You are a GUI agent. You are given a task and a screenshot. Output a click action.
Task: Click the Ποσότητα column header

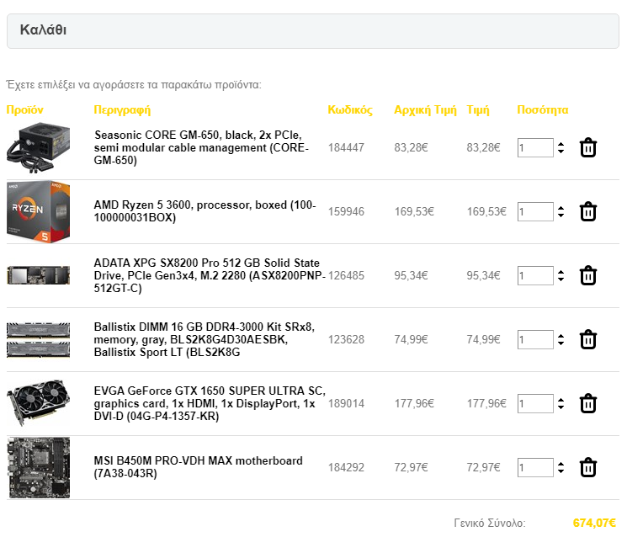click(x=542, y=110)
